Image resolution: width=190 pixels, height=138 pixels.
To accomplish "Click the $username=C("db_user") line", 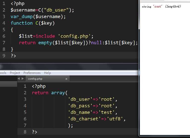I will 42,10.
